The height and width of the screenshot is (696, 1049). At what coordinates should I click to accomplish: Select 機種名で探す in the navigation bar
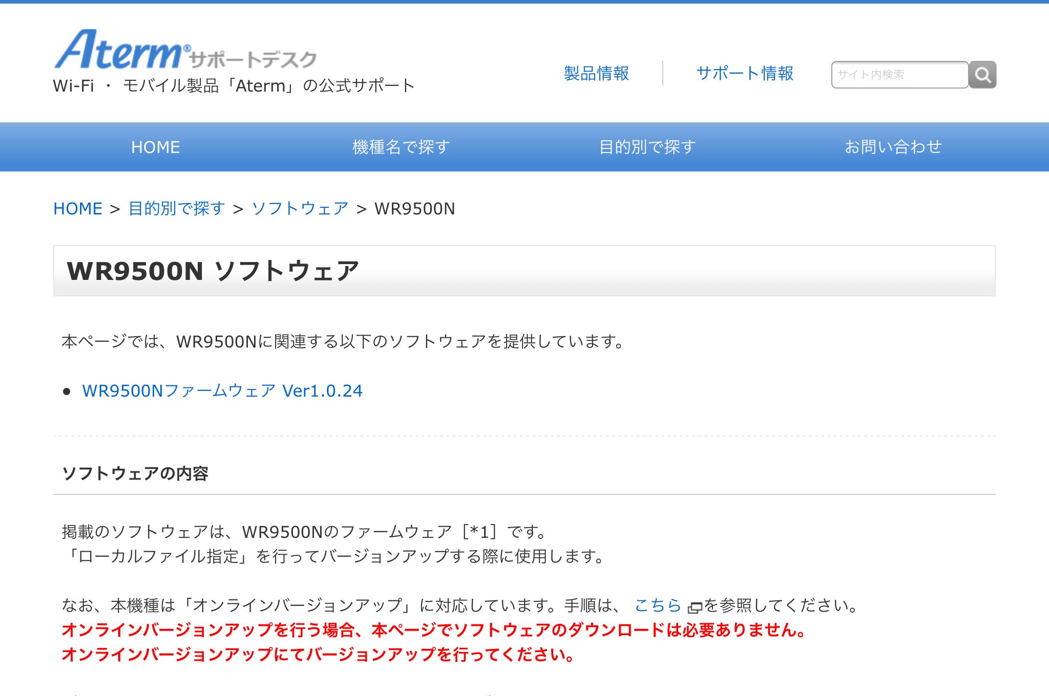(401, 147)
